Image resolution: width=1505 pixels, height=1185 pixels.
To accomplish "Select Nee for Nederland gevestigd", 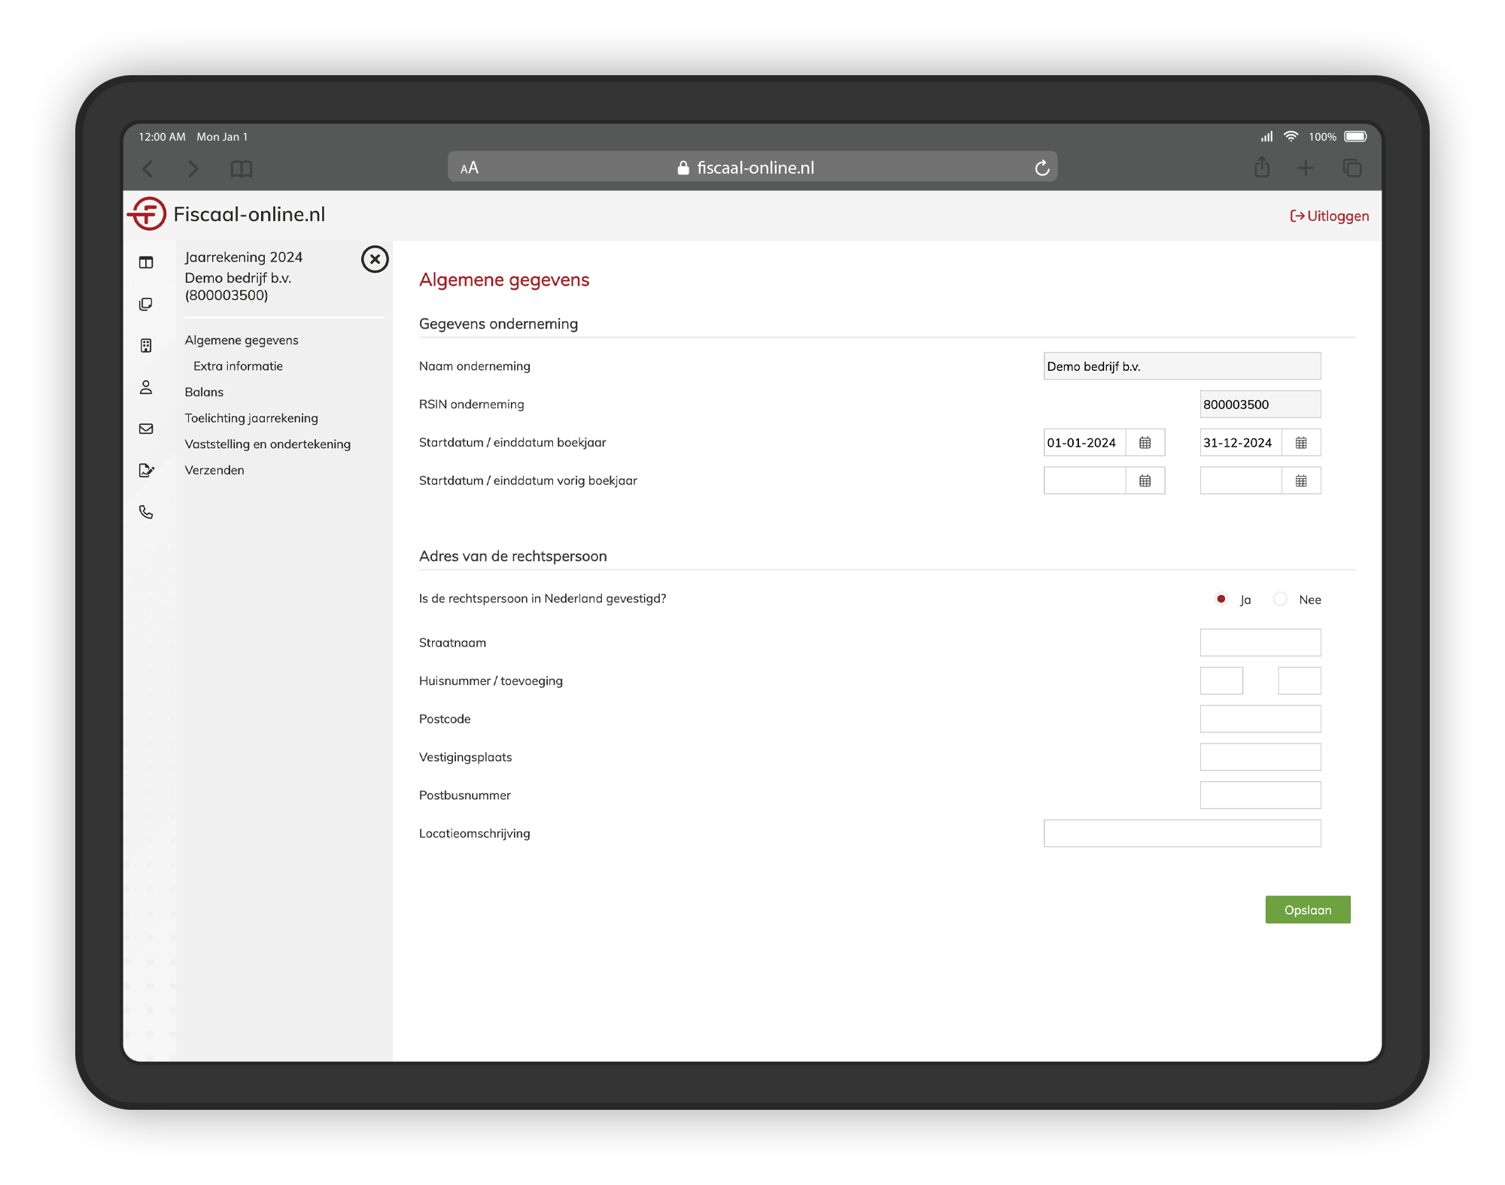I will pos(1280,599).
